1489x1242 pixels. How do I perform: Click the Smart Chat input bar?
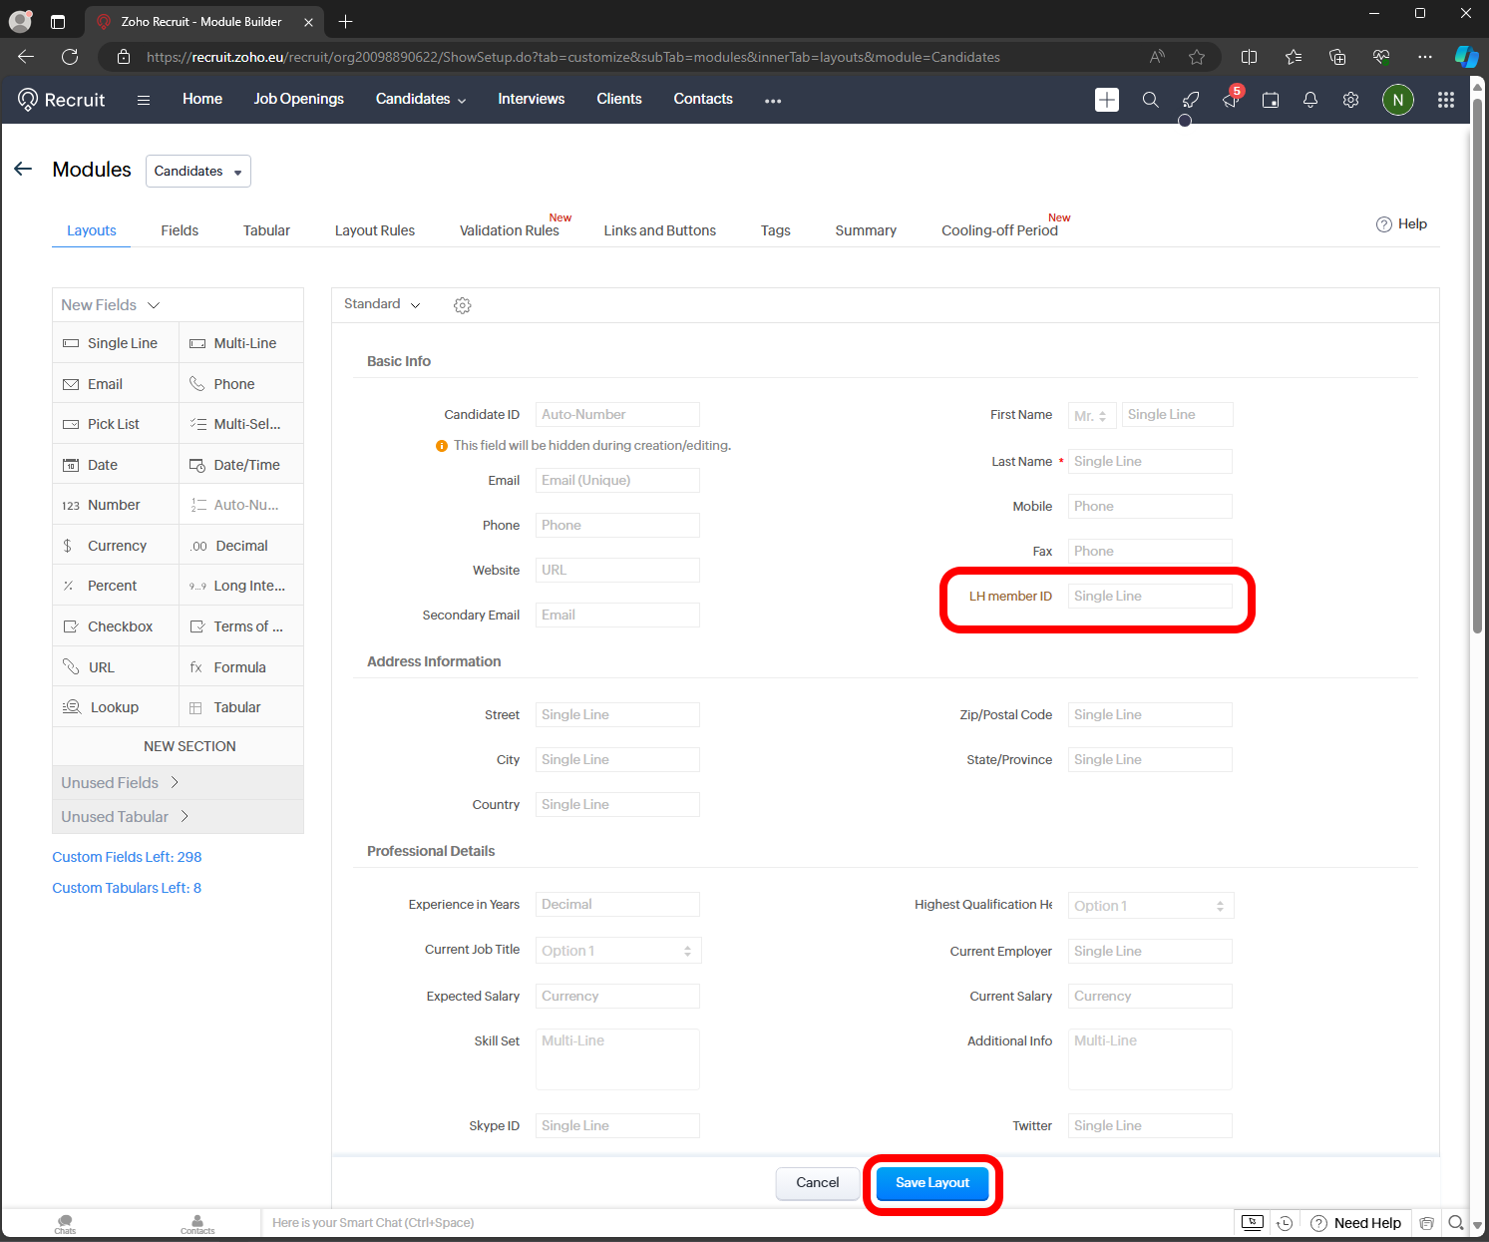[x=748, y=1223]
